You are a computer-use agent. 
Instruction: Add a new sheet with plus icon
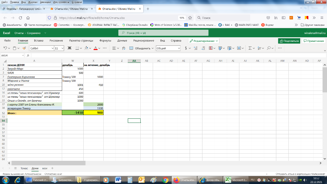pos(52,168)
